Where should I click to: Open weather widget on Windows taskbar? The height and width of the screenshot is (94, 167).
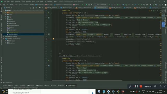coord(5,91)
